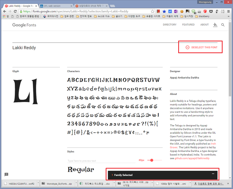Viewport: 233px width, 189px height.
Task: Open the DIRECTORY nav item
Action: pyautogui.click(x=170, y=25)
